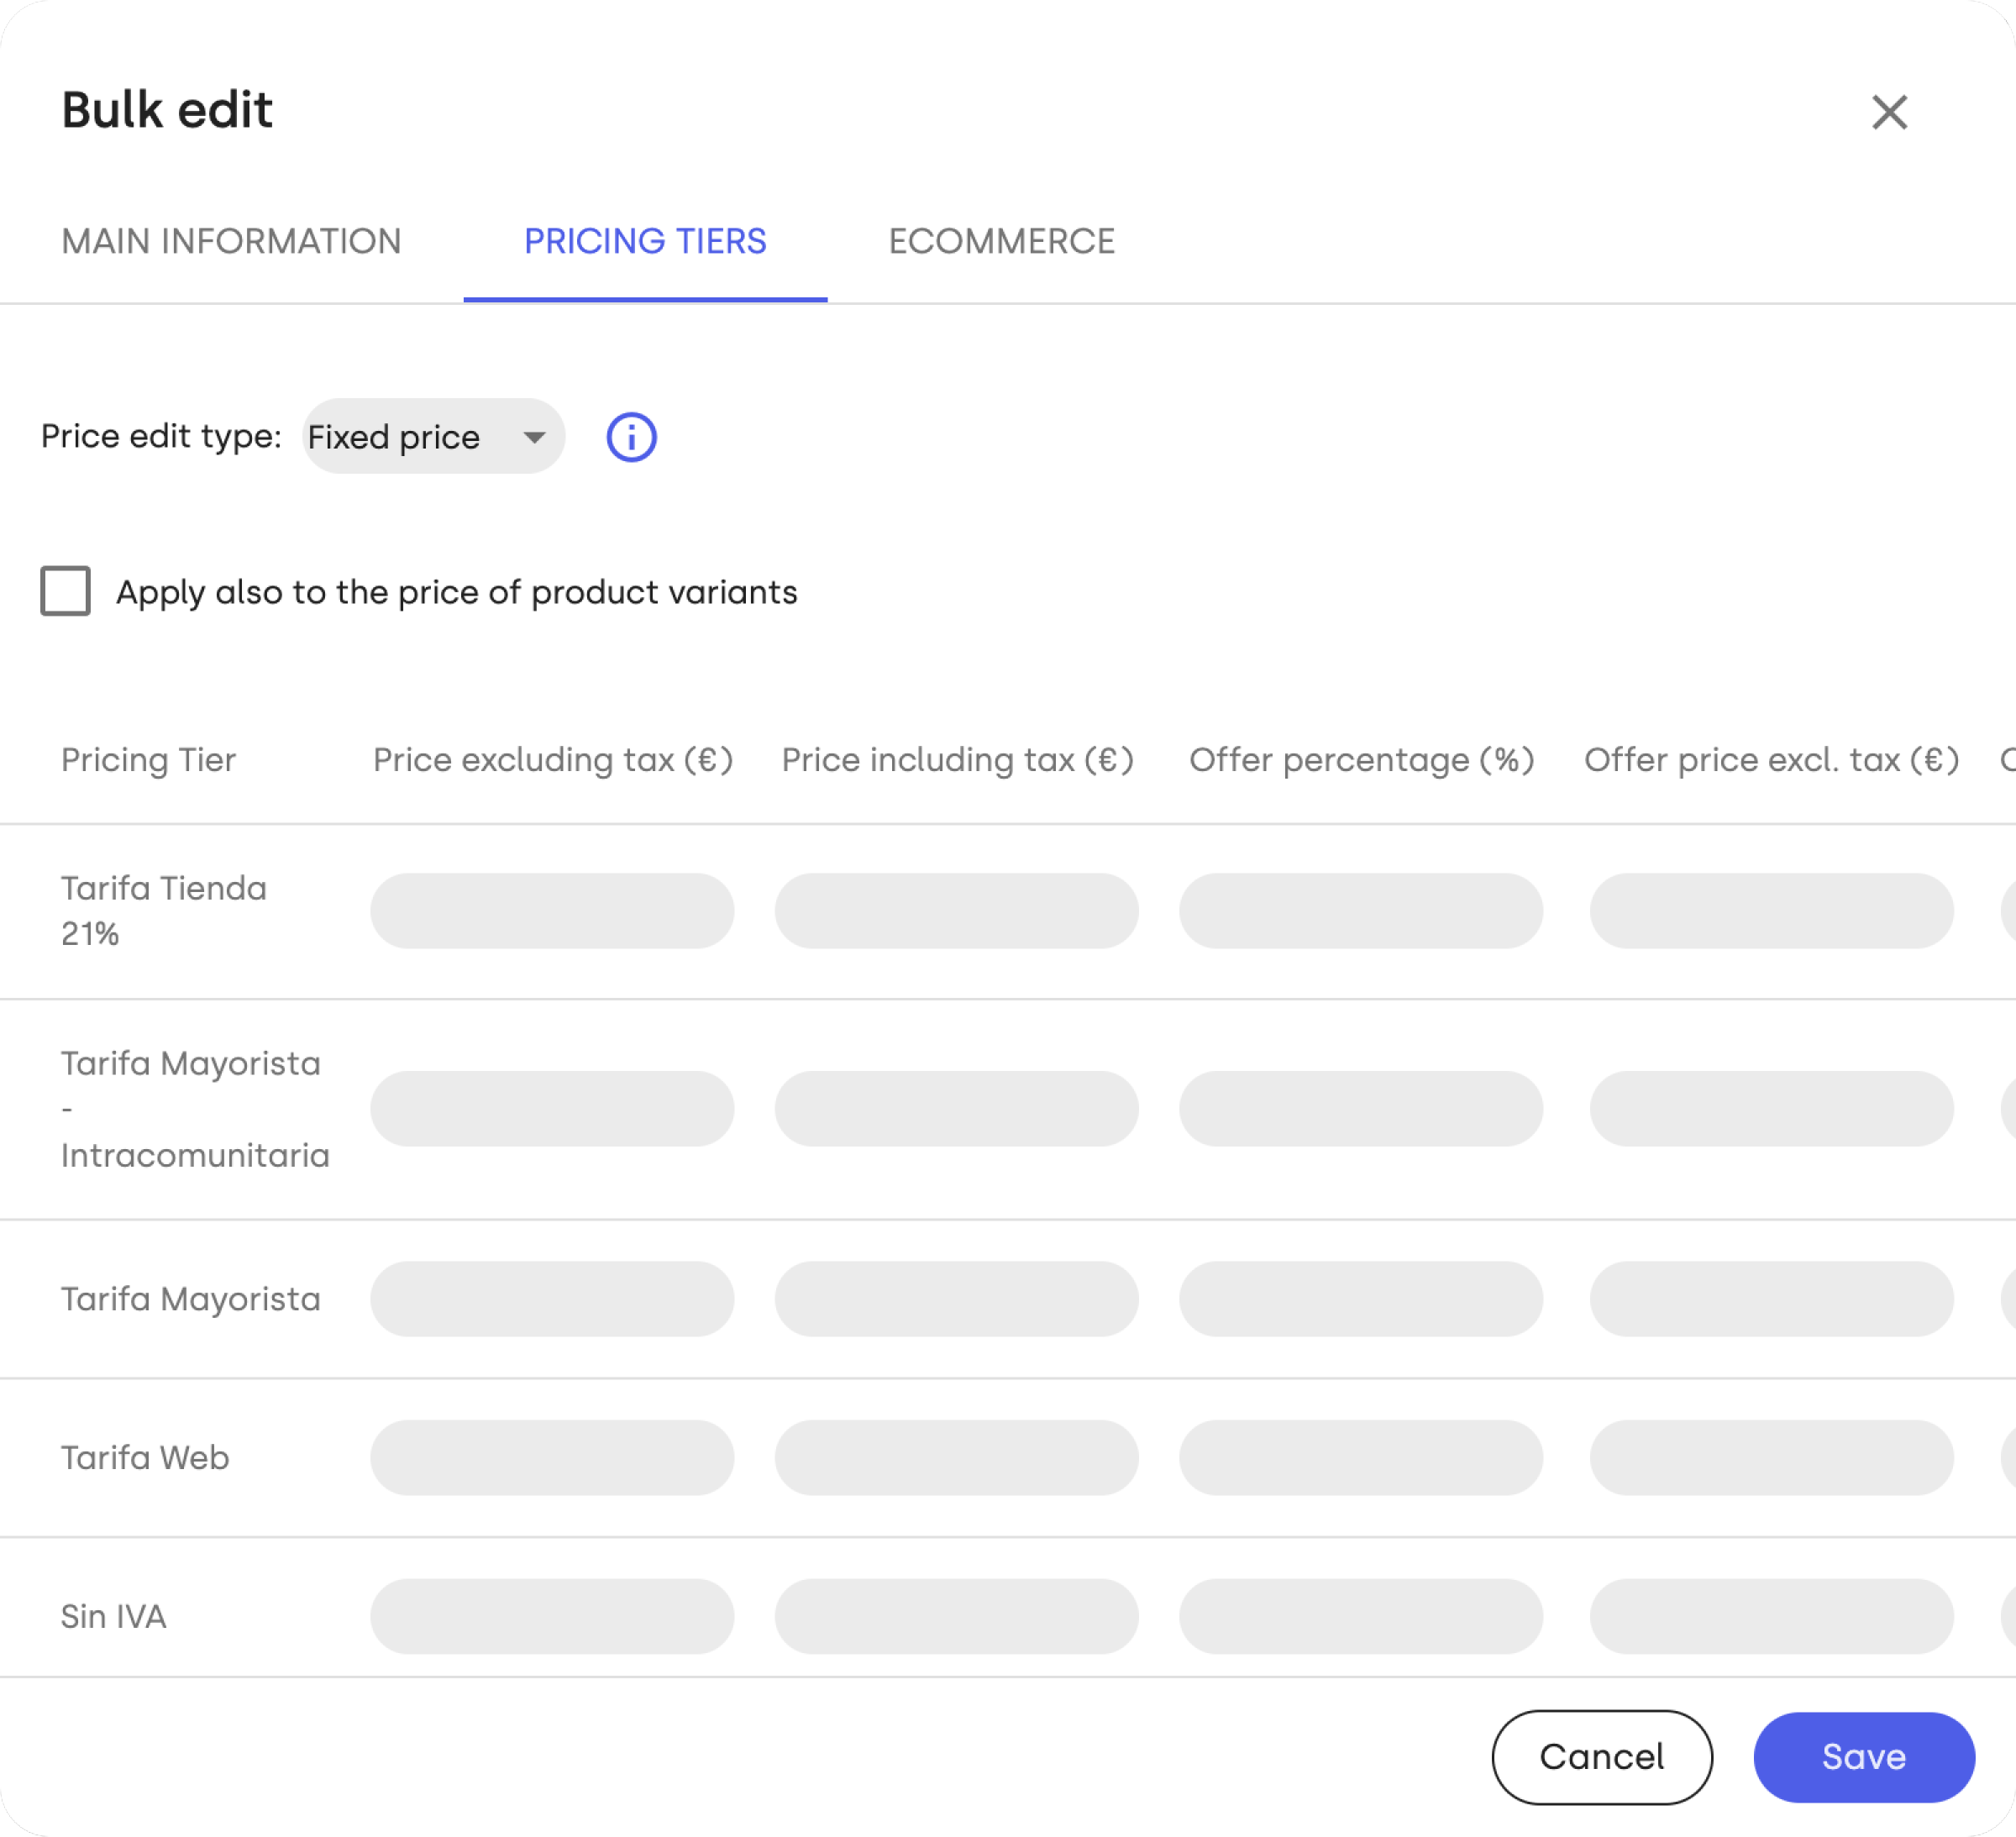The height and width of the screenshot is (1837, 2016).
Task: Enable apply to product variants checkbox
Action: click(65, 591)
